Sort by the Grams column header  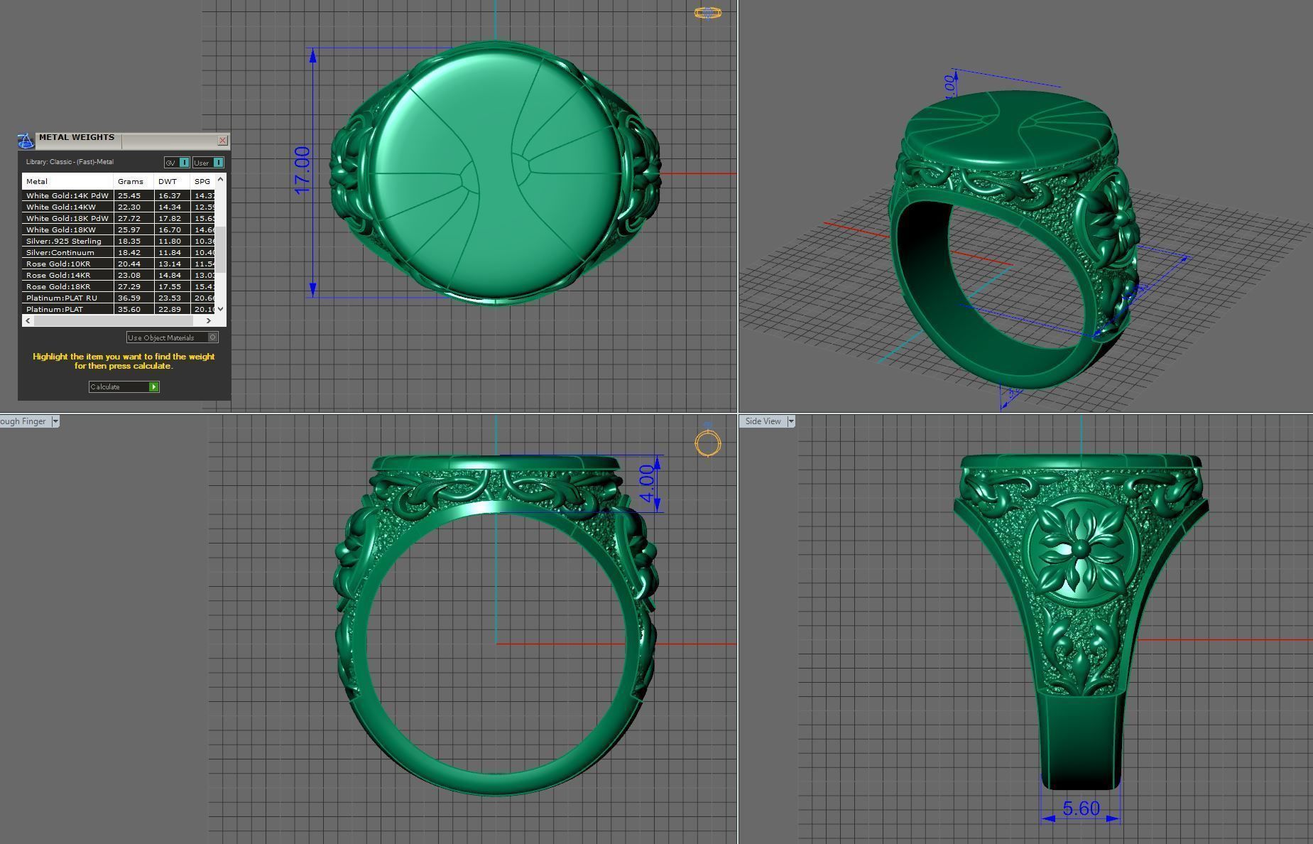[134, 181]
